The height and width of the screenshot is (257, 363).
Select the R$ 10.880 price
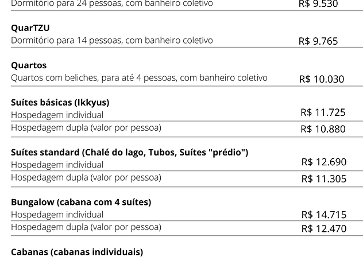pos(323,129)
